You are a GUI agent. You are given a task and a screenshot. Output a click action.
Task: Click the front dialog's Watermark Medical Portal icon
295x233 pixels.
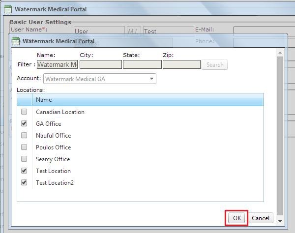click(x=16, y=41)
